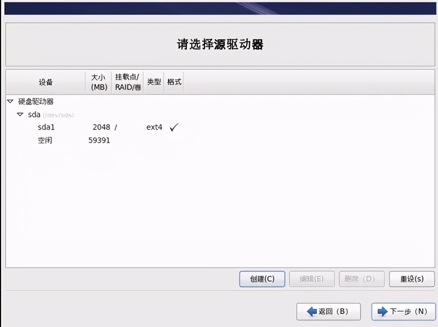Click the 2048 size value

[x=102, y=127]
